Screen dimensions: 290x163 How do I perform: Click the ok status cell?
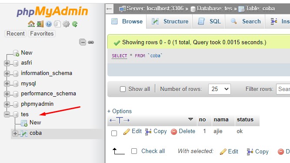click(x=240, y=131)
